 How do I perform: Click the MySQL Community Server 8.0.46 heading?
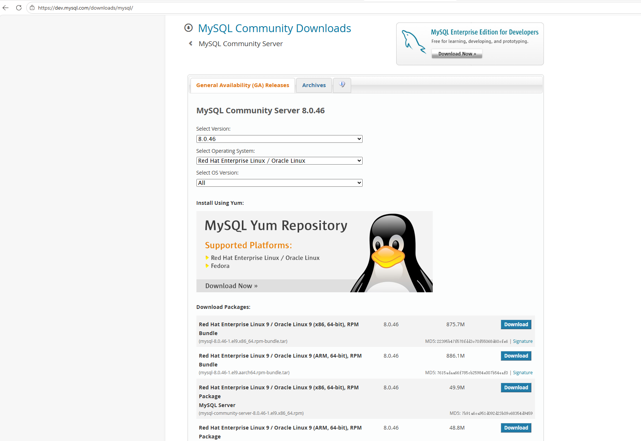(x=260, y=111)
